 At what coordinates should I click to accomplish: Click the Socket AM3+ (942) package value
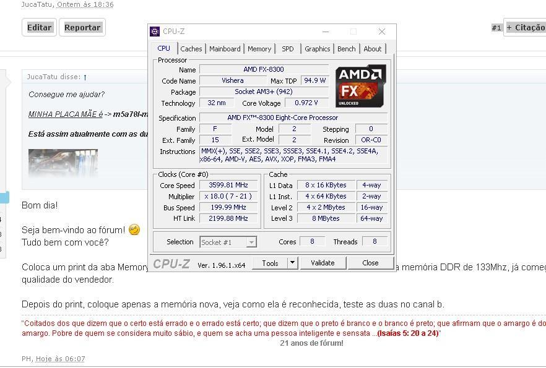point(264,92)
